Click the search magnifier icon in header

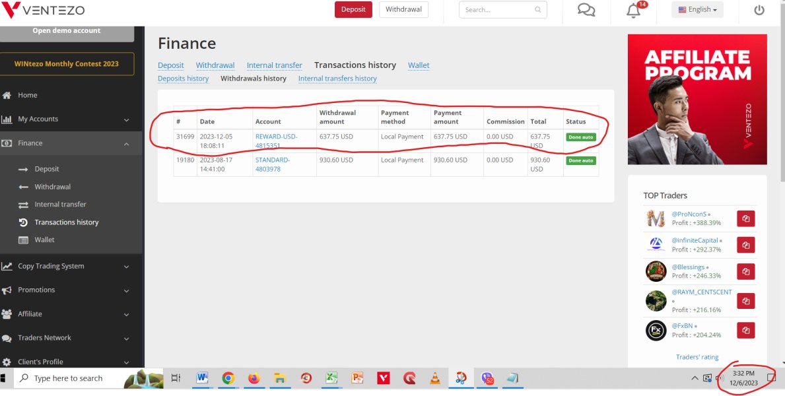pos(537,9)
